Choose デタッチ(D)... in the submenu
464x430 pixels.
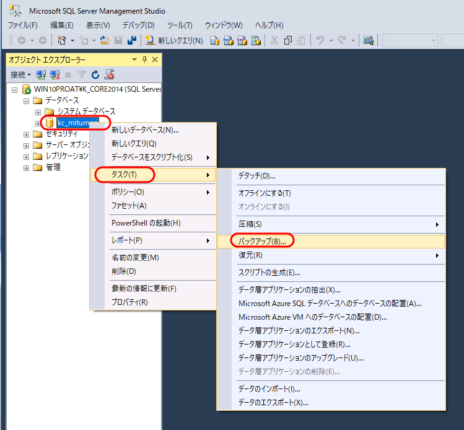point(331,176)
